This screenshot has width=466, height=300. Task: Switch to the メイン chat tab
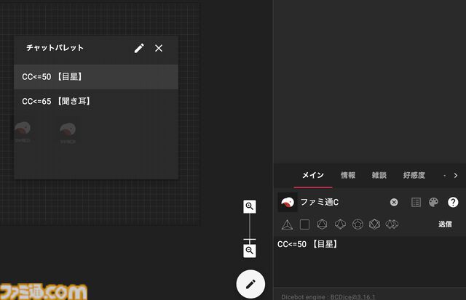click(x=313, y=175)
